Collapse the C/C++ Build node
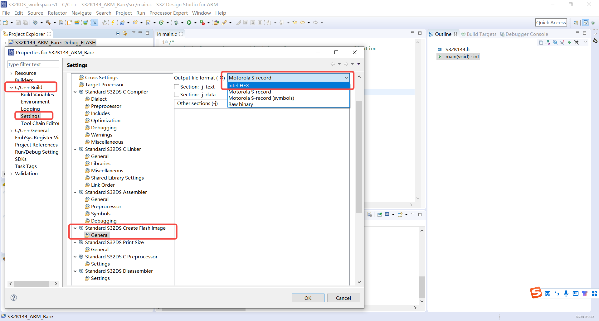The image size is (599, 321). (x=11, y=88)
